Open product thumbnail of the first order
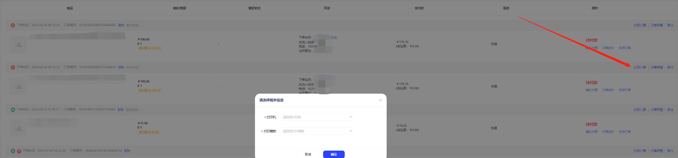Image resolution: width=678 pixels, height=158 pixels. 18,44
